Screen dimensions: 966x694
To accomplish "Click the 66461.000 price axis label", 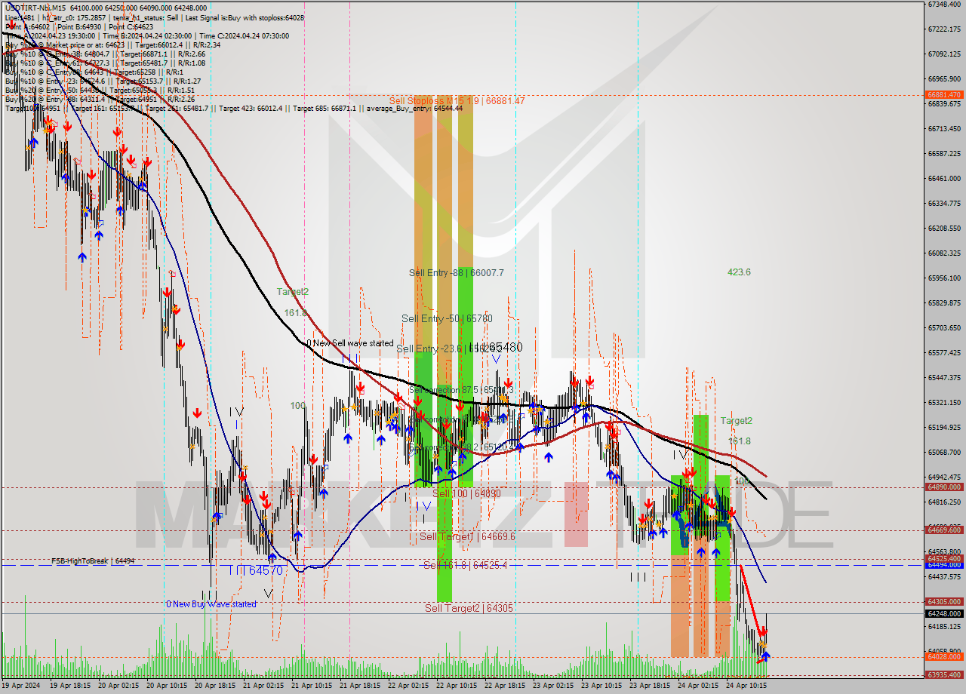I will point(944,178).
